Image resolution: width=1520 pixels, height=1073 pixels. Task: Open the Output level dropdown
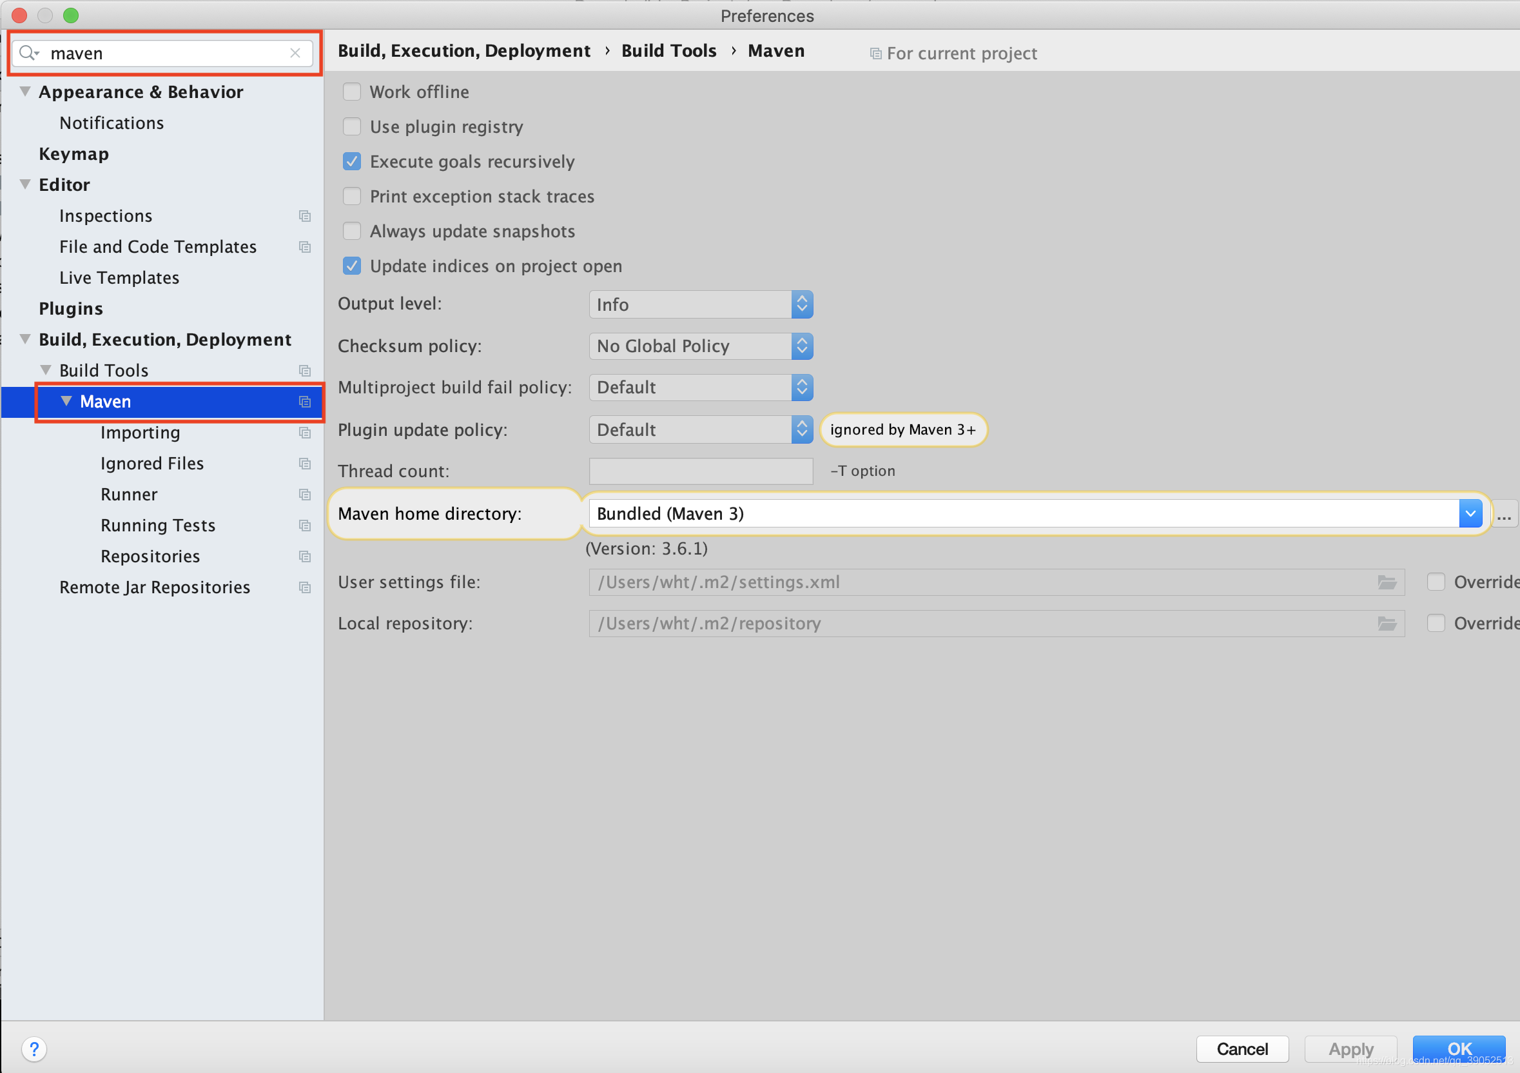click(701, 304)
